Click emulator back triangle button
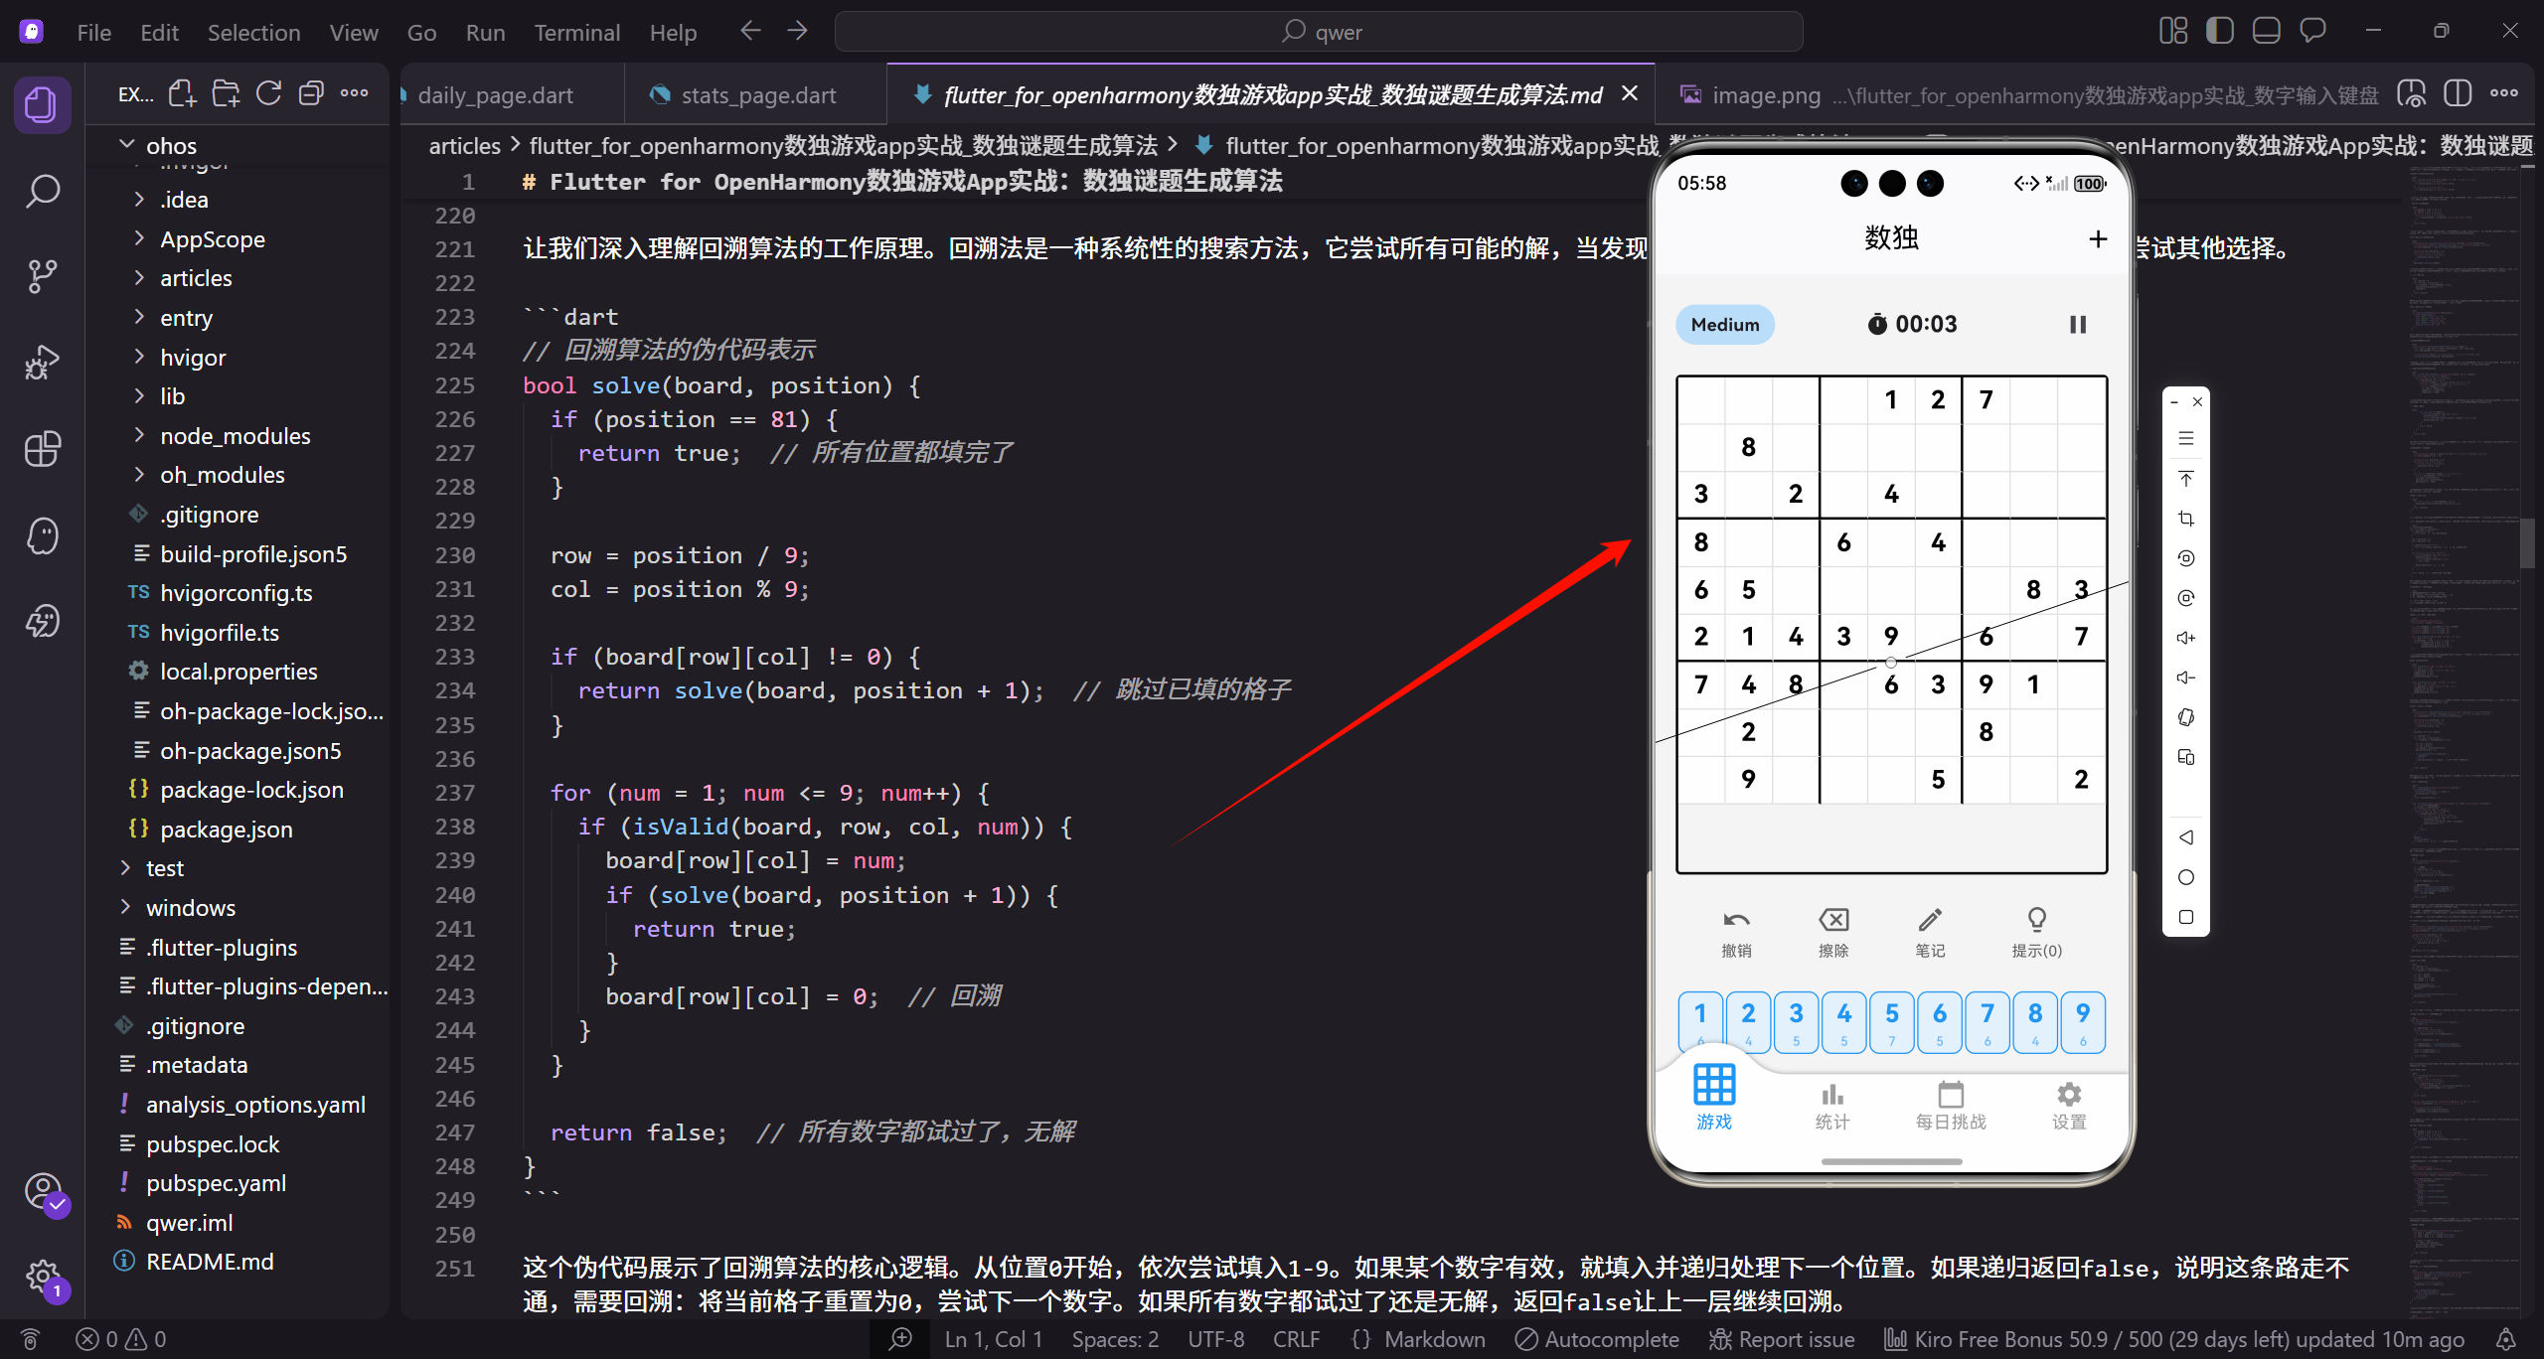 [2186, 837]
